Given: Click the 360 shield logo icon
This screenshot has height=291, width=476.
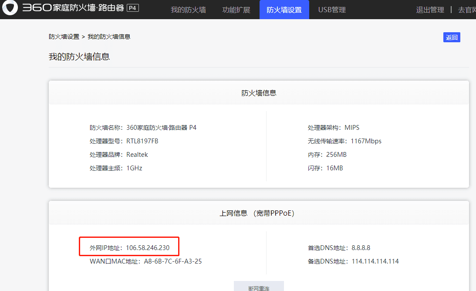Looking at the screenshot, I should [10, 8].
